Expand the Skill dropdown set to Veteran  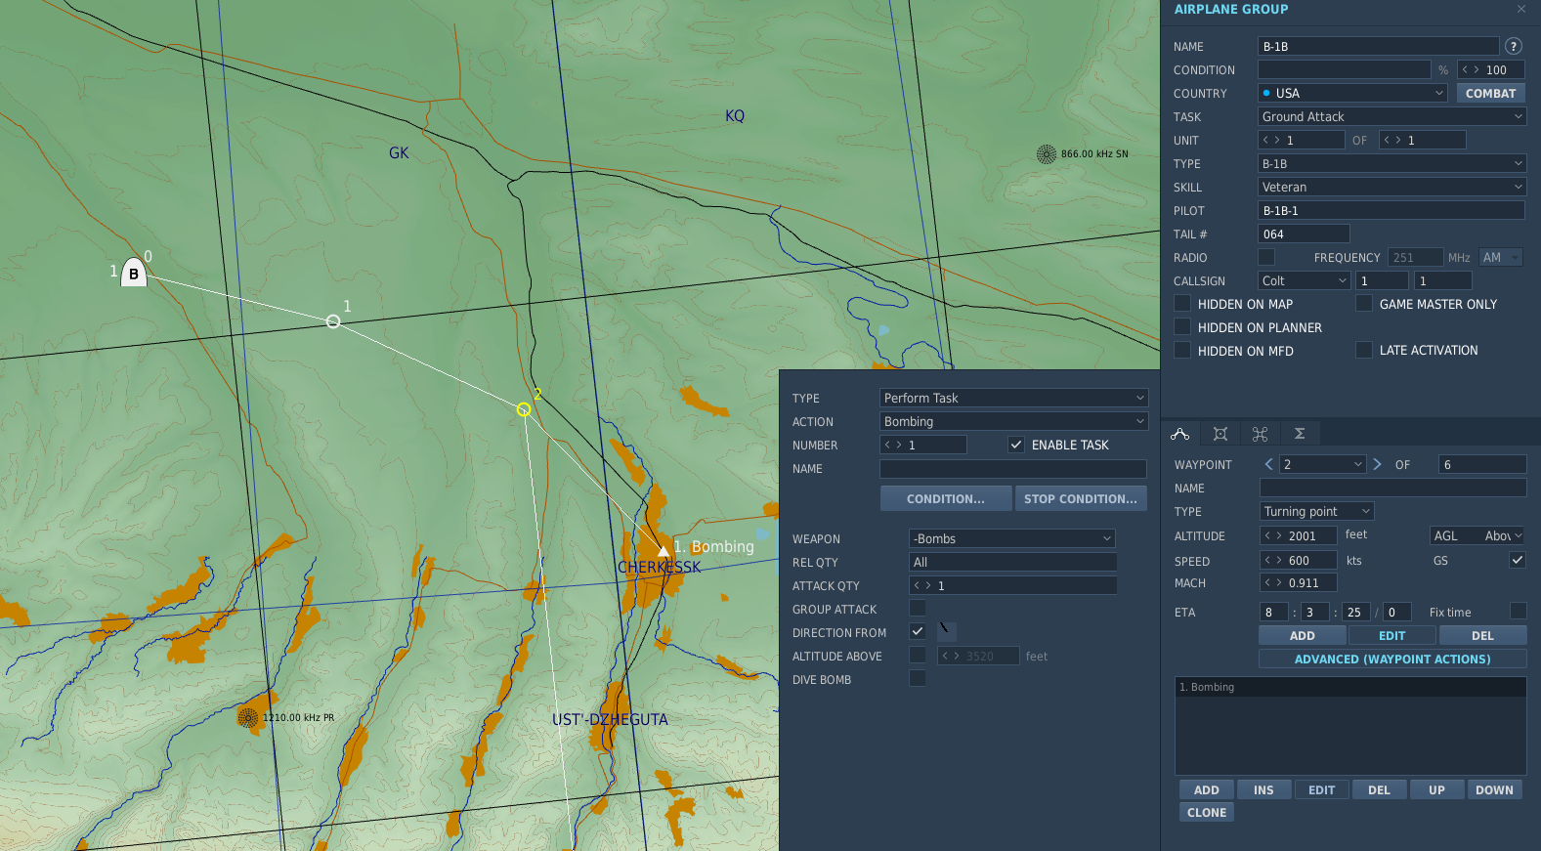[1391, 187]
